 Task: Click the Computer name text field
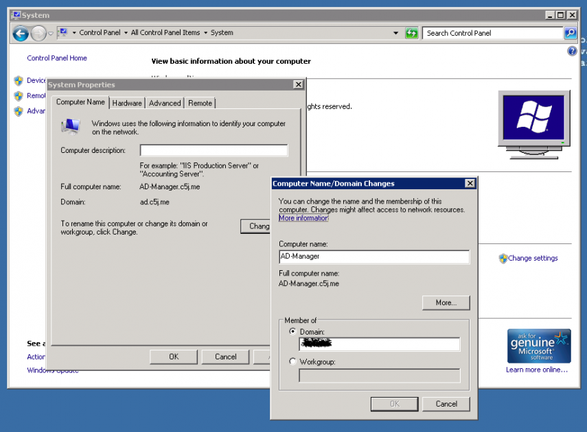point(373,256)
